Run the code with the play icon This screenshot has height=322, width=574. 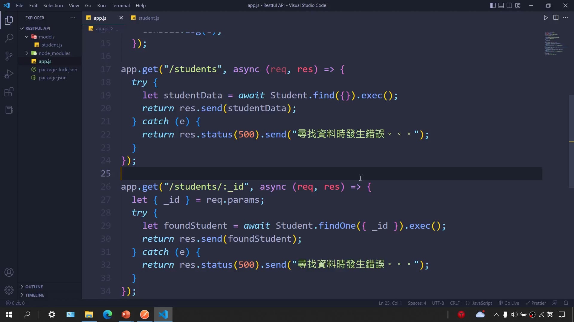click(546, 18)
